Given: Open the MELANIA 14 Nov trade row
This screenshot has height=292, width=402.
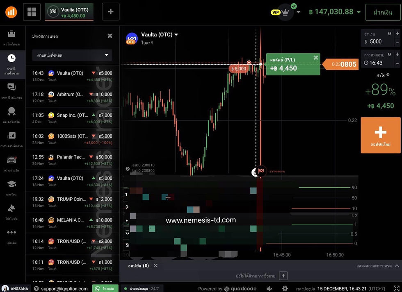Looking at the screenshot, I should click(72, 223).
